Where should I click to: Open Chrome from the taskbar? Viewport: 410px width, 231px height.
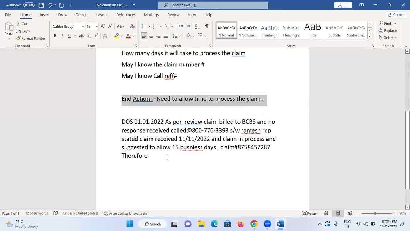[x=254, y=224]
